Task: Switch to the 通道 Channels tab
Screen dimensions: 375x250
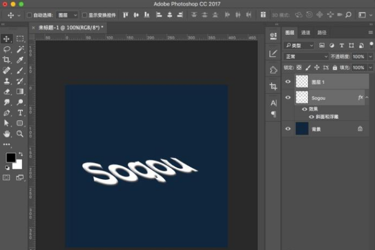Action: [305, 33]
